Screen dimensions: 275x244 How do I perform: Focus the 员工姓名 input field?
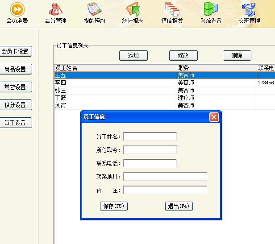click(x=150, y=136)
